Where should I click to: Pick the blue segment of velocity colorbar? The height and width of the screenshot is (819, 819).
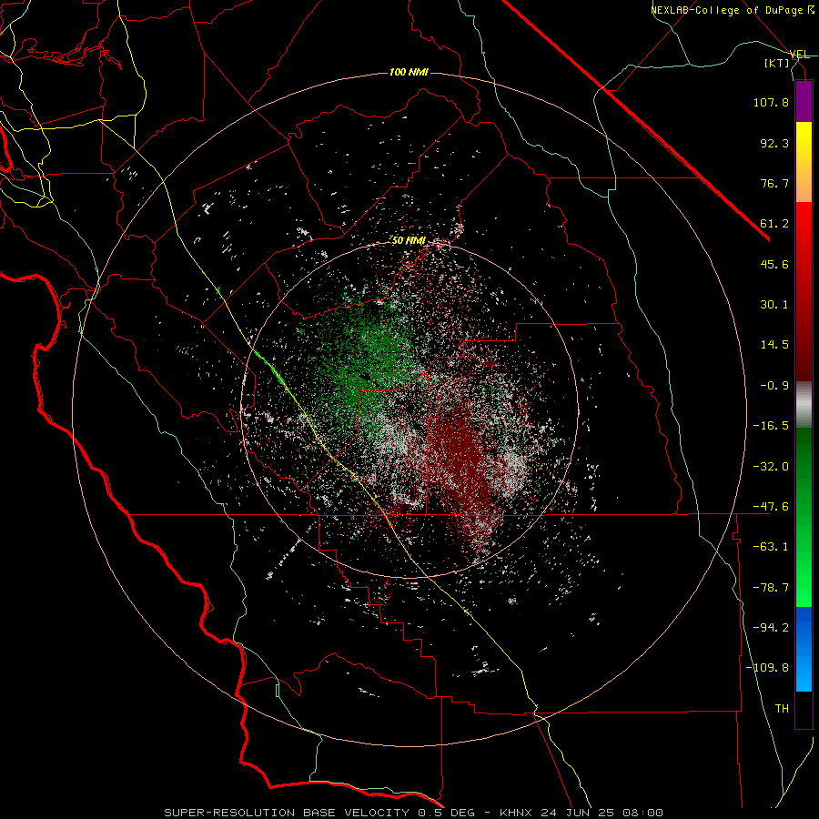tap(804, 649)
